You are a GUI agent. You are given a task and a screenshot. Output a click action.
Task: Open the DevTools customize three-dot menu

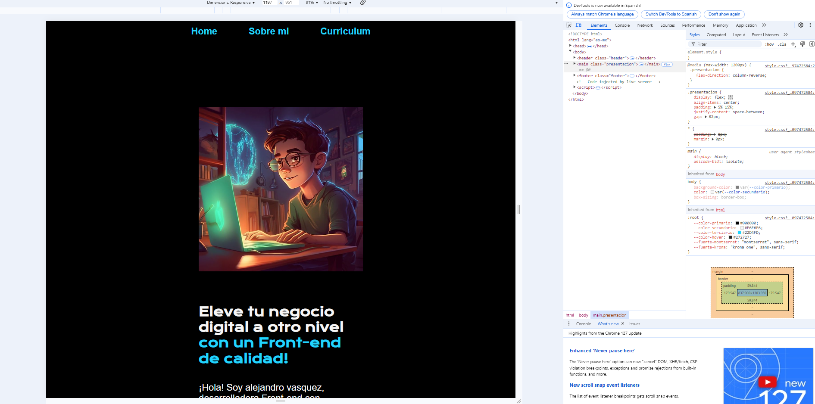810,25
